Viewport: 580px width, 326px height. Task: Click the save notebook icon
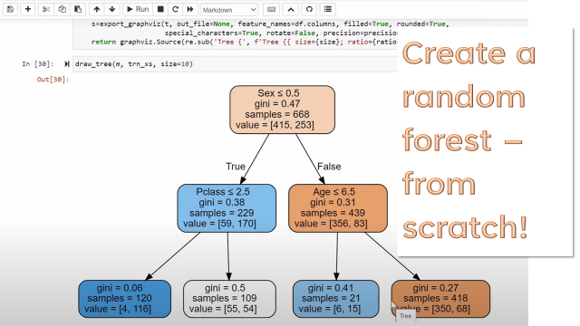tap(10, 9)
